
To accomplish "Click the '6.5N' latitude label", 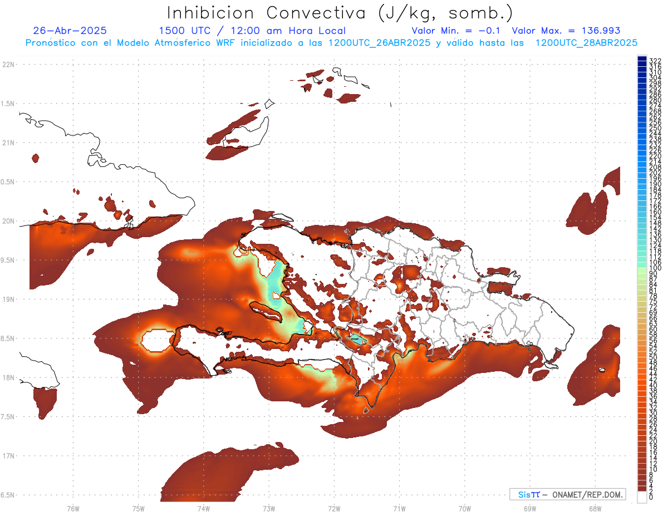I will (8, 495).
